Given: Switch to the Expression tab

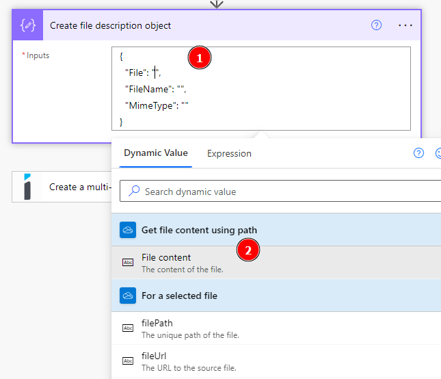Looking at the screenshot, I should (x=229, y=153).
